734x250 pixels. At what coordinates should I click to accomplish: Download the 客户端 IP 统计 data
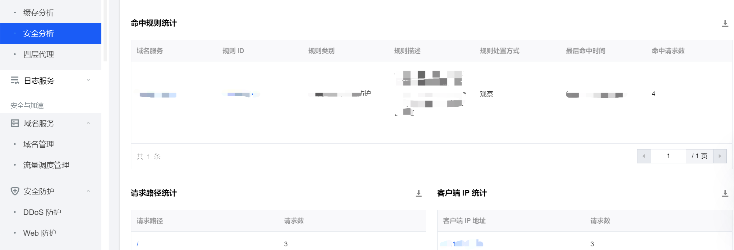[725, 193]
